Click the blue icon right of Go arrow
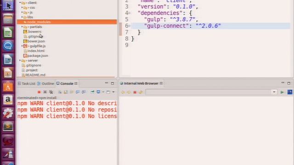The width and height of the screenshot is (294, 165). (x=290, y=92)
